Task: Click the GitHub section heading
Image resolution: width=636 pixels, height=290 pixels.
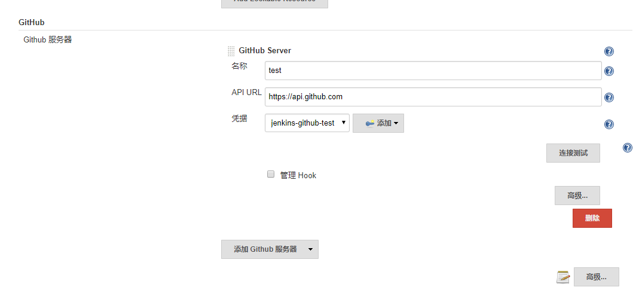Action: tap(32, 22)
